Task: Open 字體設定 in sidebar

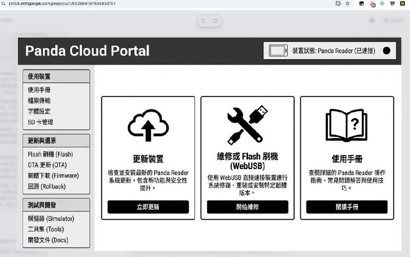Action: point(39,111)
